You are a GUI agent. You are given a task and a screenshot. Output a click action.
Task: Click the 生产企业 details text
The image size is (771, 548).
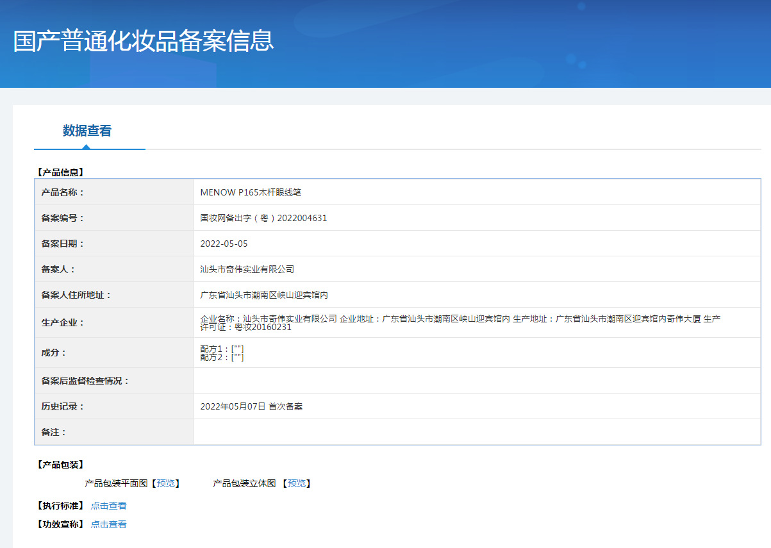(x=460, y=322)
